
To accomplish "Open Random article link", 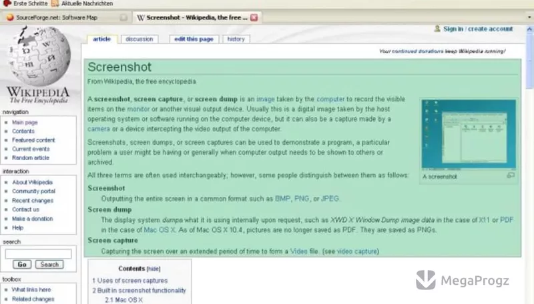I will (x=31, y=158).
